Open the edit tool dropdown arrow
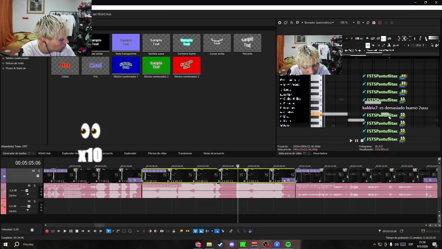Screen dimensions: 442x249 point(113,231)
